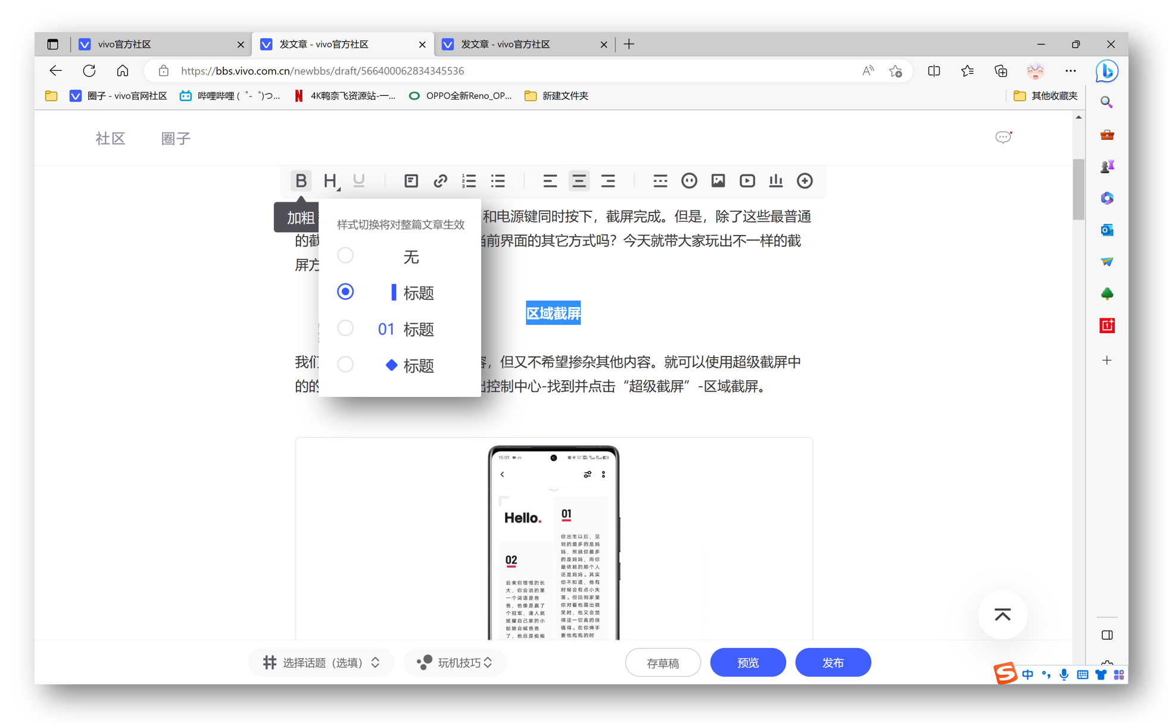Screen dimensions: 1169x723
Task: Open the heading style H button
Action: pos(331,180)
